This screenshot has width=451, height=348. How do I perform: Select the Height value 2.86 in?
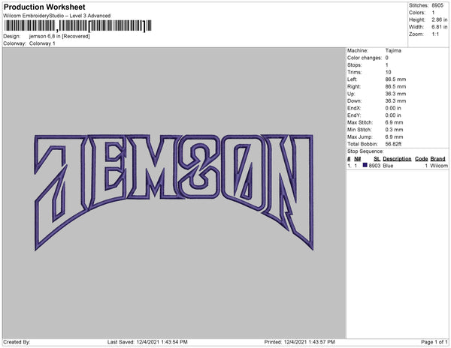point(439,19)
